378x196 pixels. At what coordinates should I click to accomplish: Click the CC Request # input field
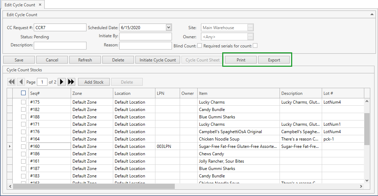pos(60,27)
